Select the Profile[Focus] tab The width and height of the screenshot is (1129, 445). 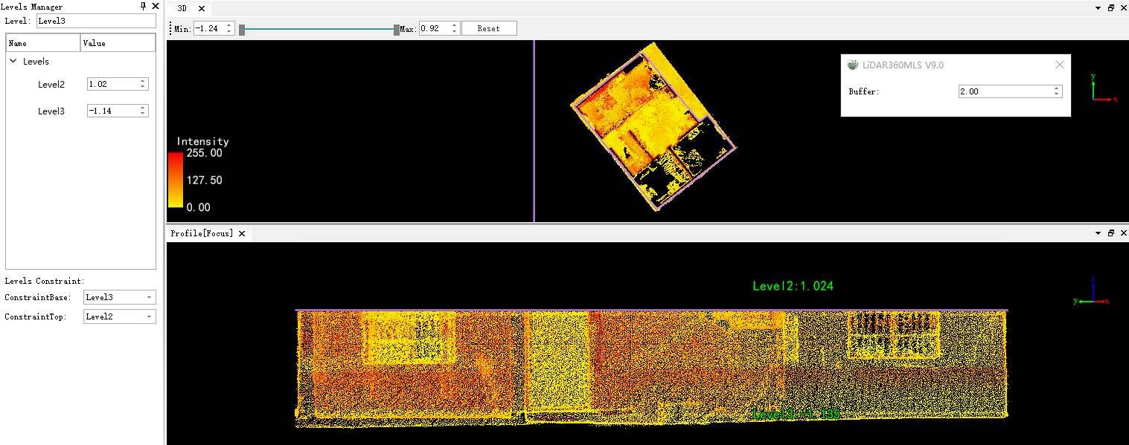tap(202, 233)
